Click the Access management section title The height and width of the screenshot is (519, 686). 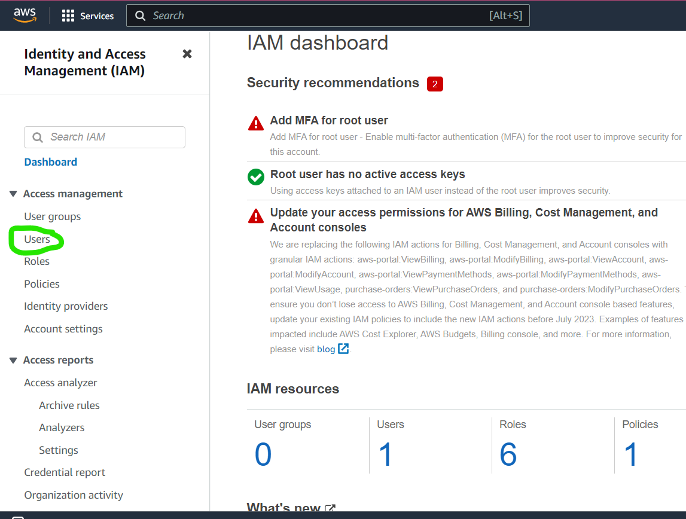click(72, 194)
